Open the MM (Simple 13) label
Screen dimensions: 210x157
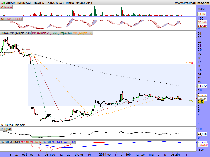pos(62,33)
